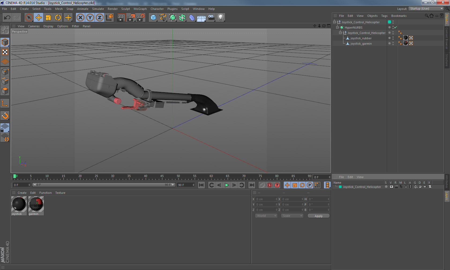Toggle layer solo for Joystick_Control_Helicopter
Viewport: 450px width, 270px height.
(x=386, y=187)
